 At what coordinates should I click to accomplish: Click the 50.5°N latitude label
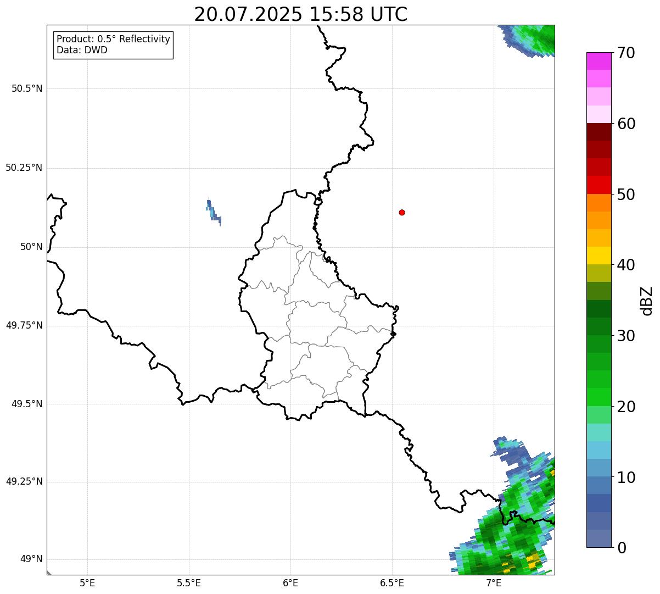coord(27,88)
